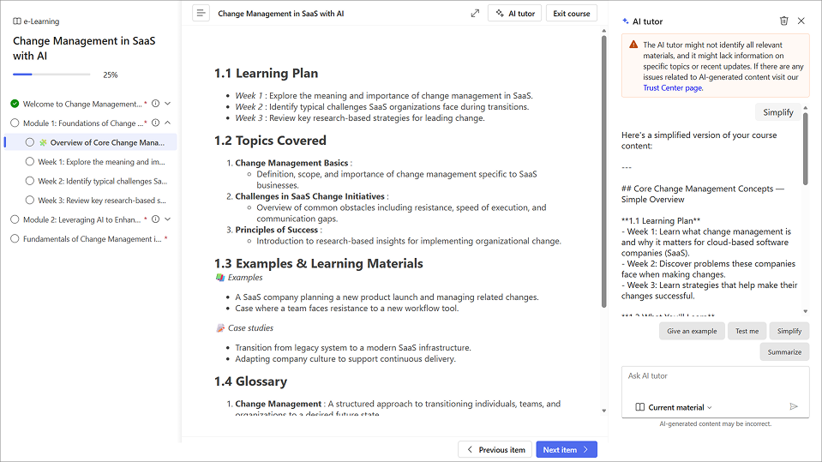Select Week 1 lesson status circle

29,162
